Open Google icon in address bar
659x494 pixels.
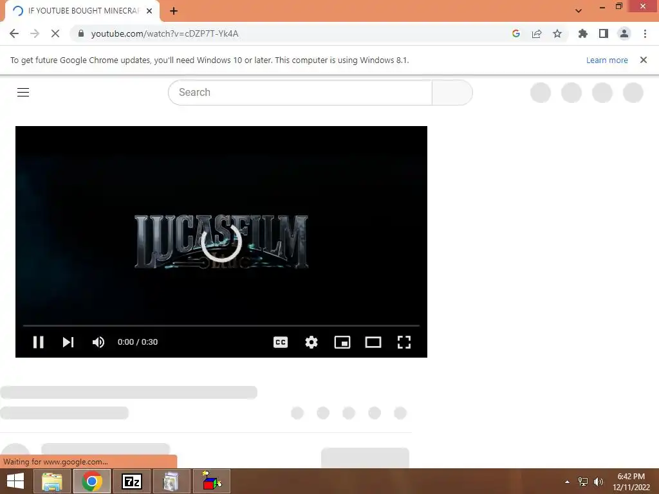pos(516,33)
